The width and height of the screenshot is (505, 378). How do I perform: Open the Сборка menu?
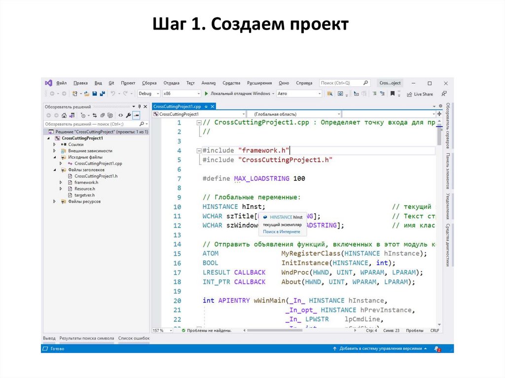point(149,83)
